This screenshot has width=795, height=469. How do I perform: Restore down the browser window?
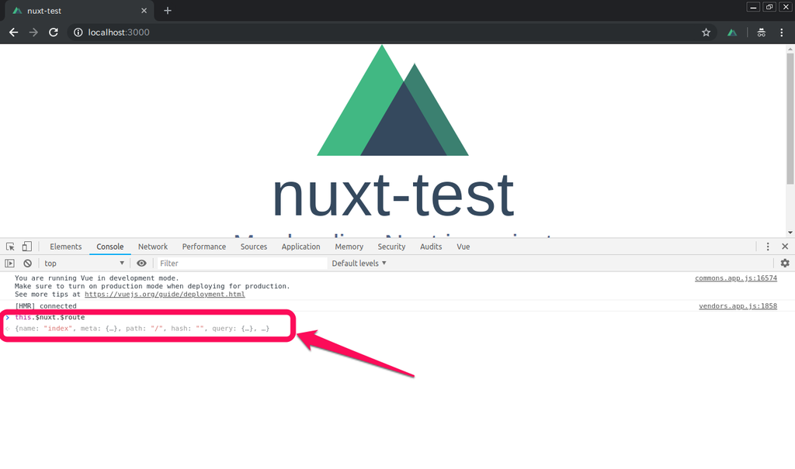click(x=769, y=6)
